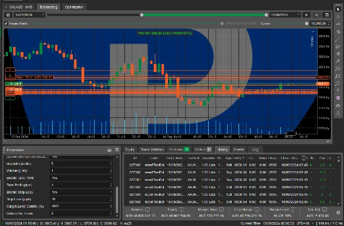The width and height of the screenshot is (344, 226).
Task: Open the Log tab
Action: coord(255,149)
